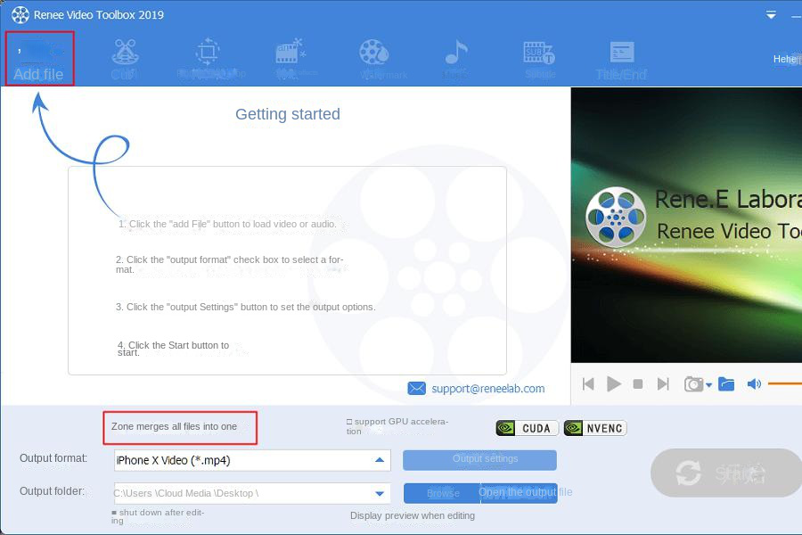This screenshot has height=535, width=802.
Task: Mute the preview with the speaker icon
Action: click(x=754, y=383)
